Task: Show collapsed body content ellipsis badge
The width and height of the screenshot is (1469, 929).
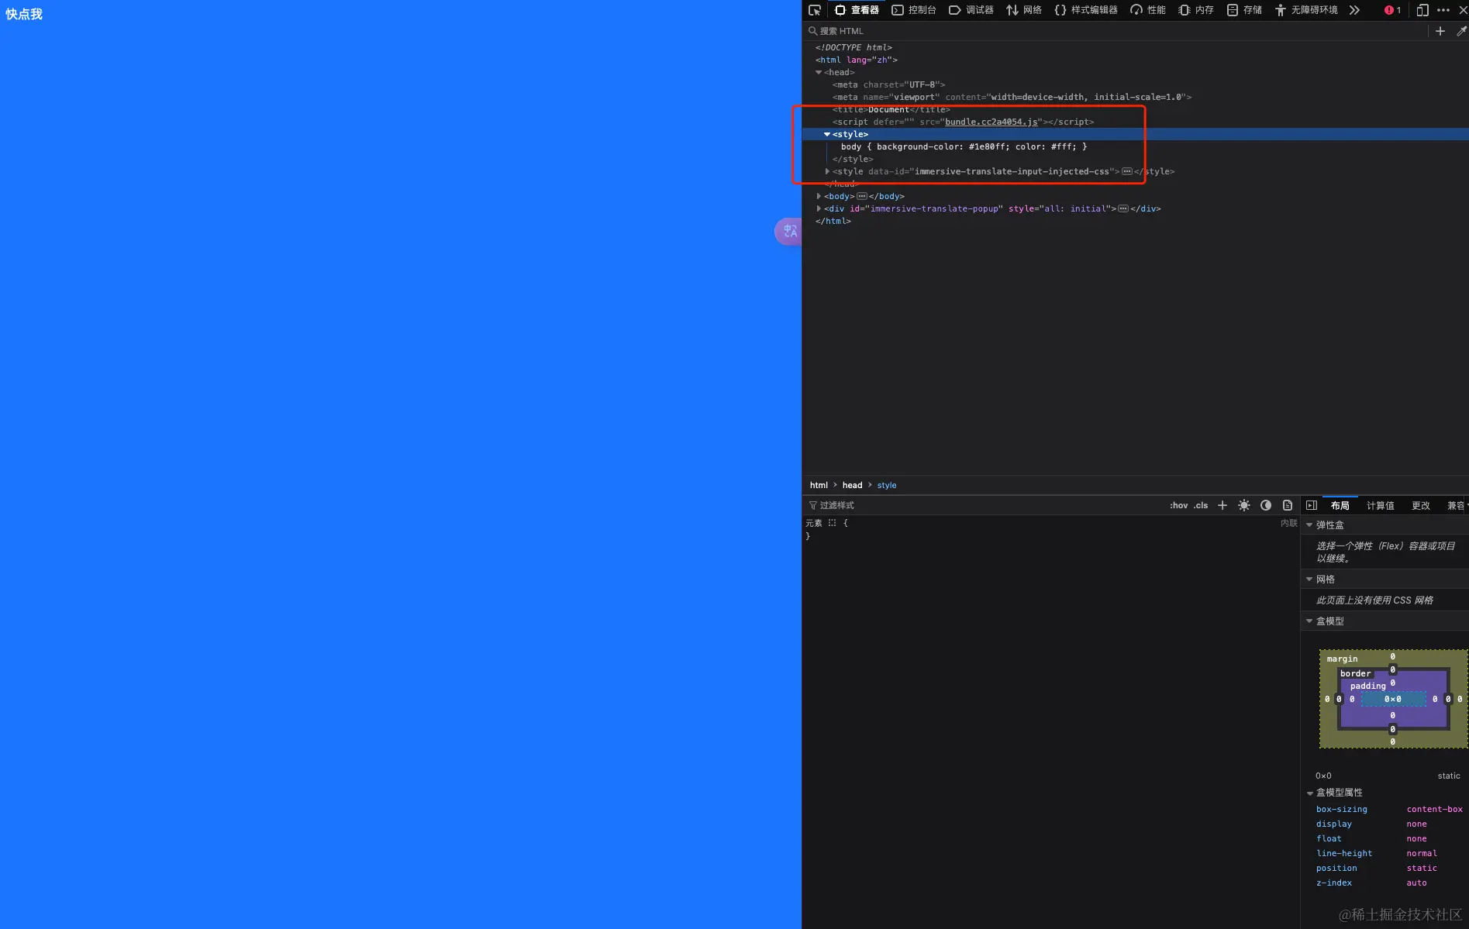Action: [862, 196]
